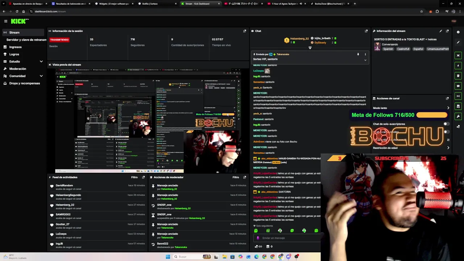The image size is (464, 261).
Task: Click the focus frame icon in right sidebar
Action: pyautogui.click(x=458, y=55)
